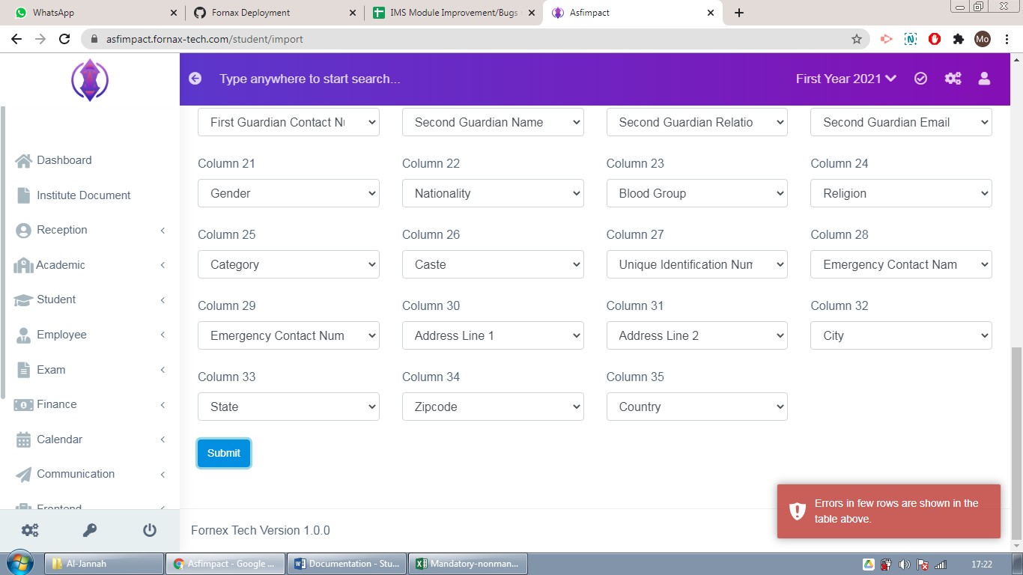Open the Exam menu item
Image resolution: width=1023 pixels, height=575 pixels.
pyautogui.click(x=90, y=370)
